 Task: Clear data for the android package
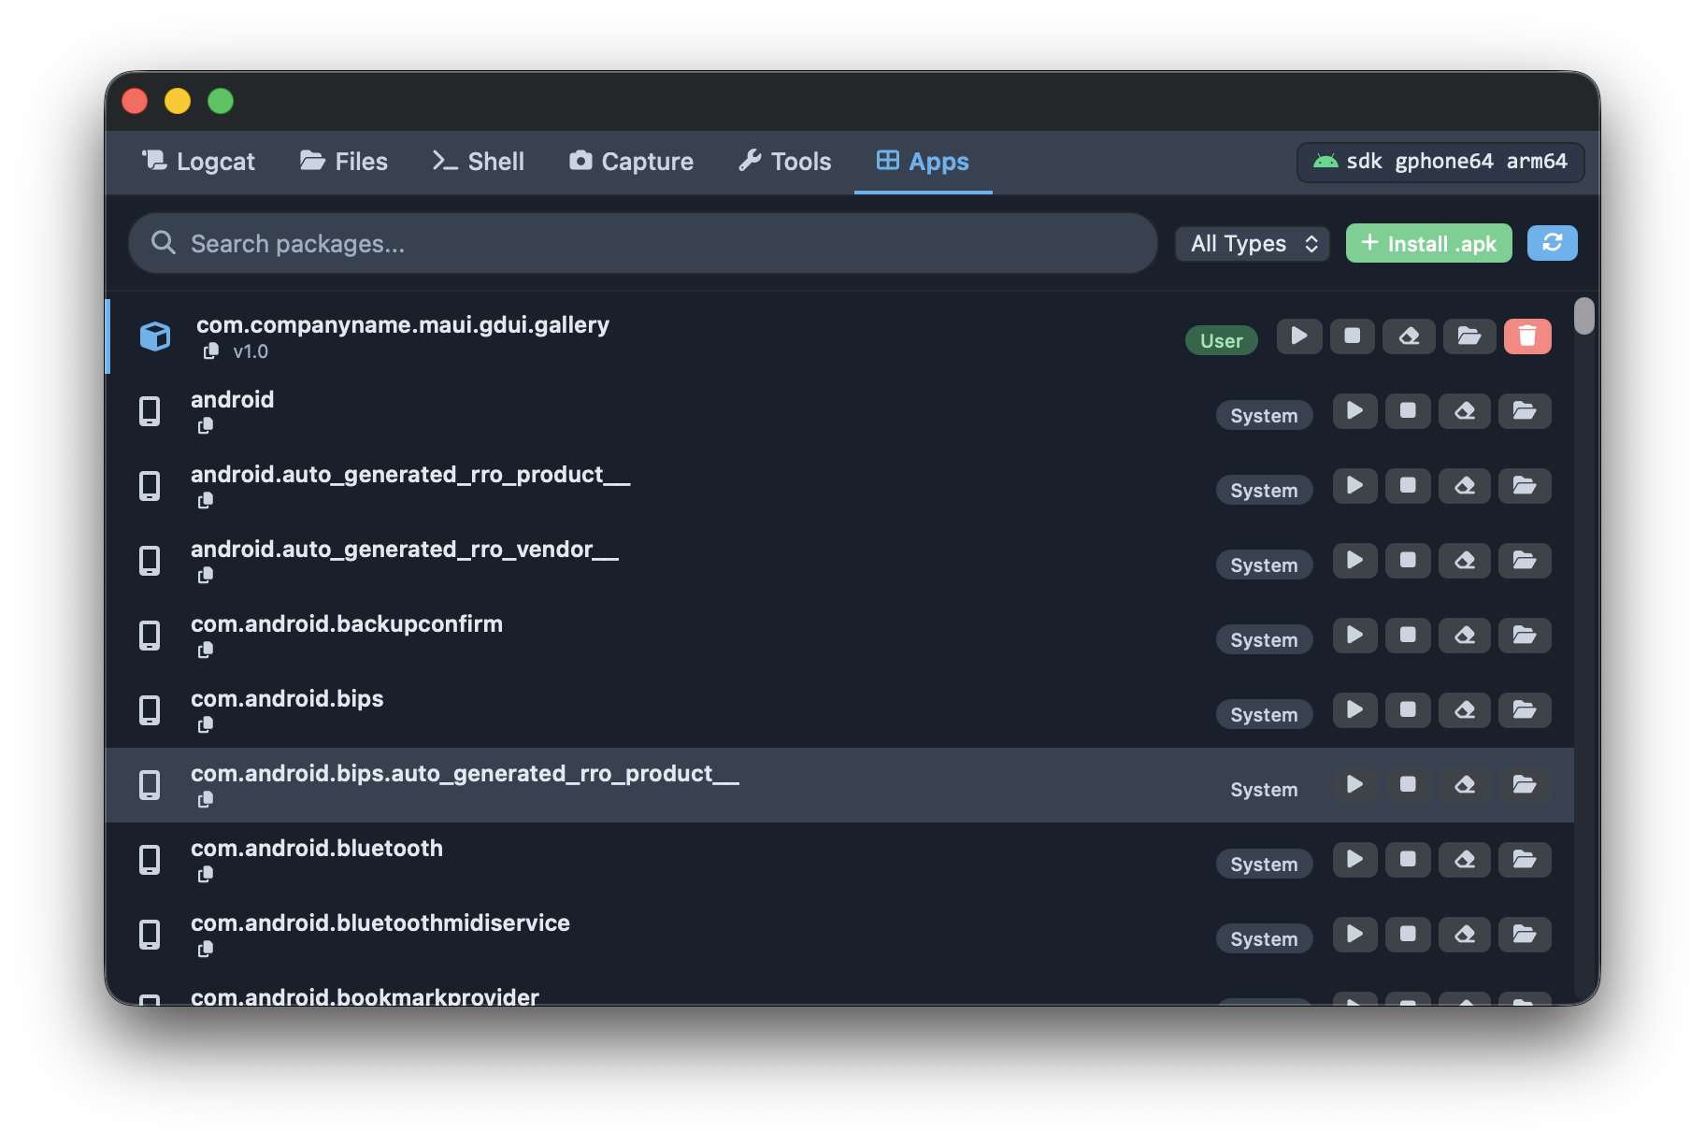click(x=1465, y=411)
